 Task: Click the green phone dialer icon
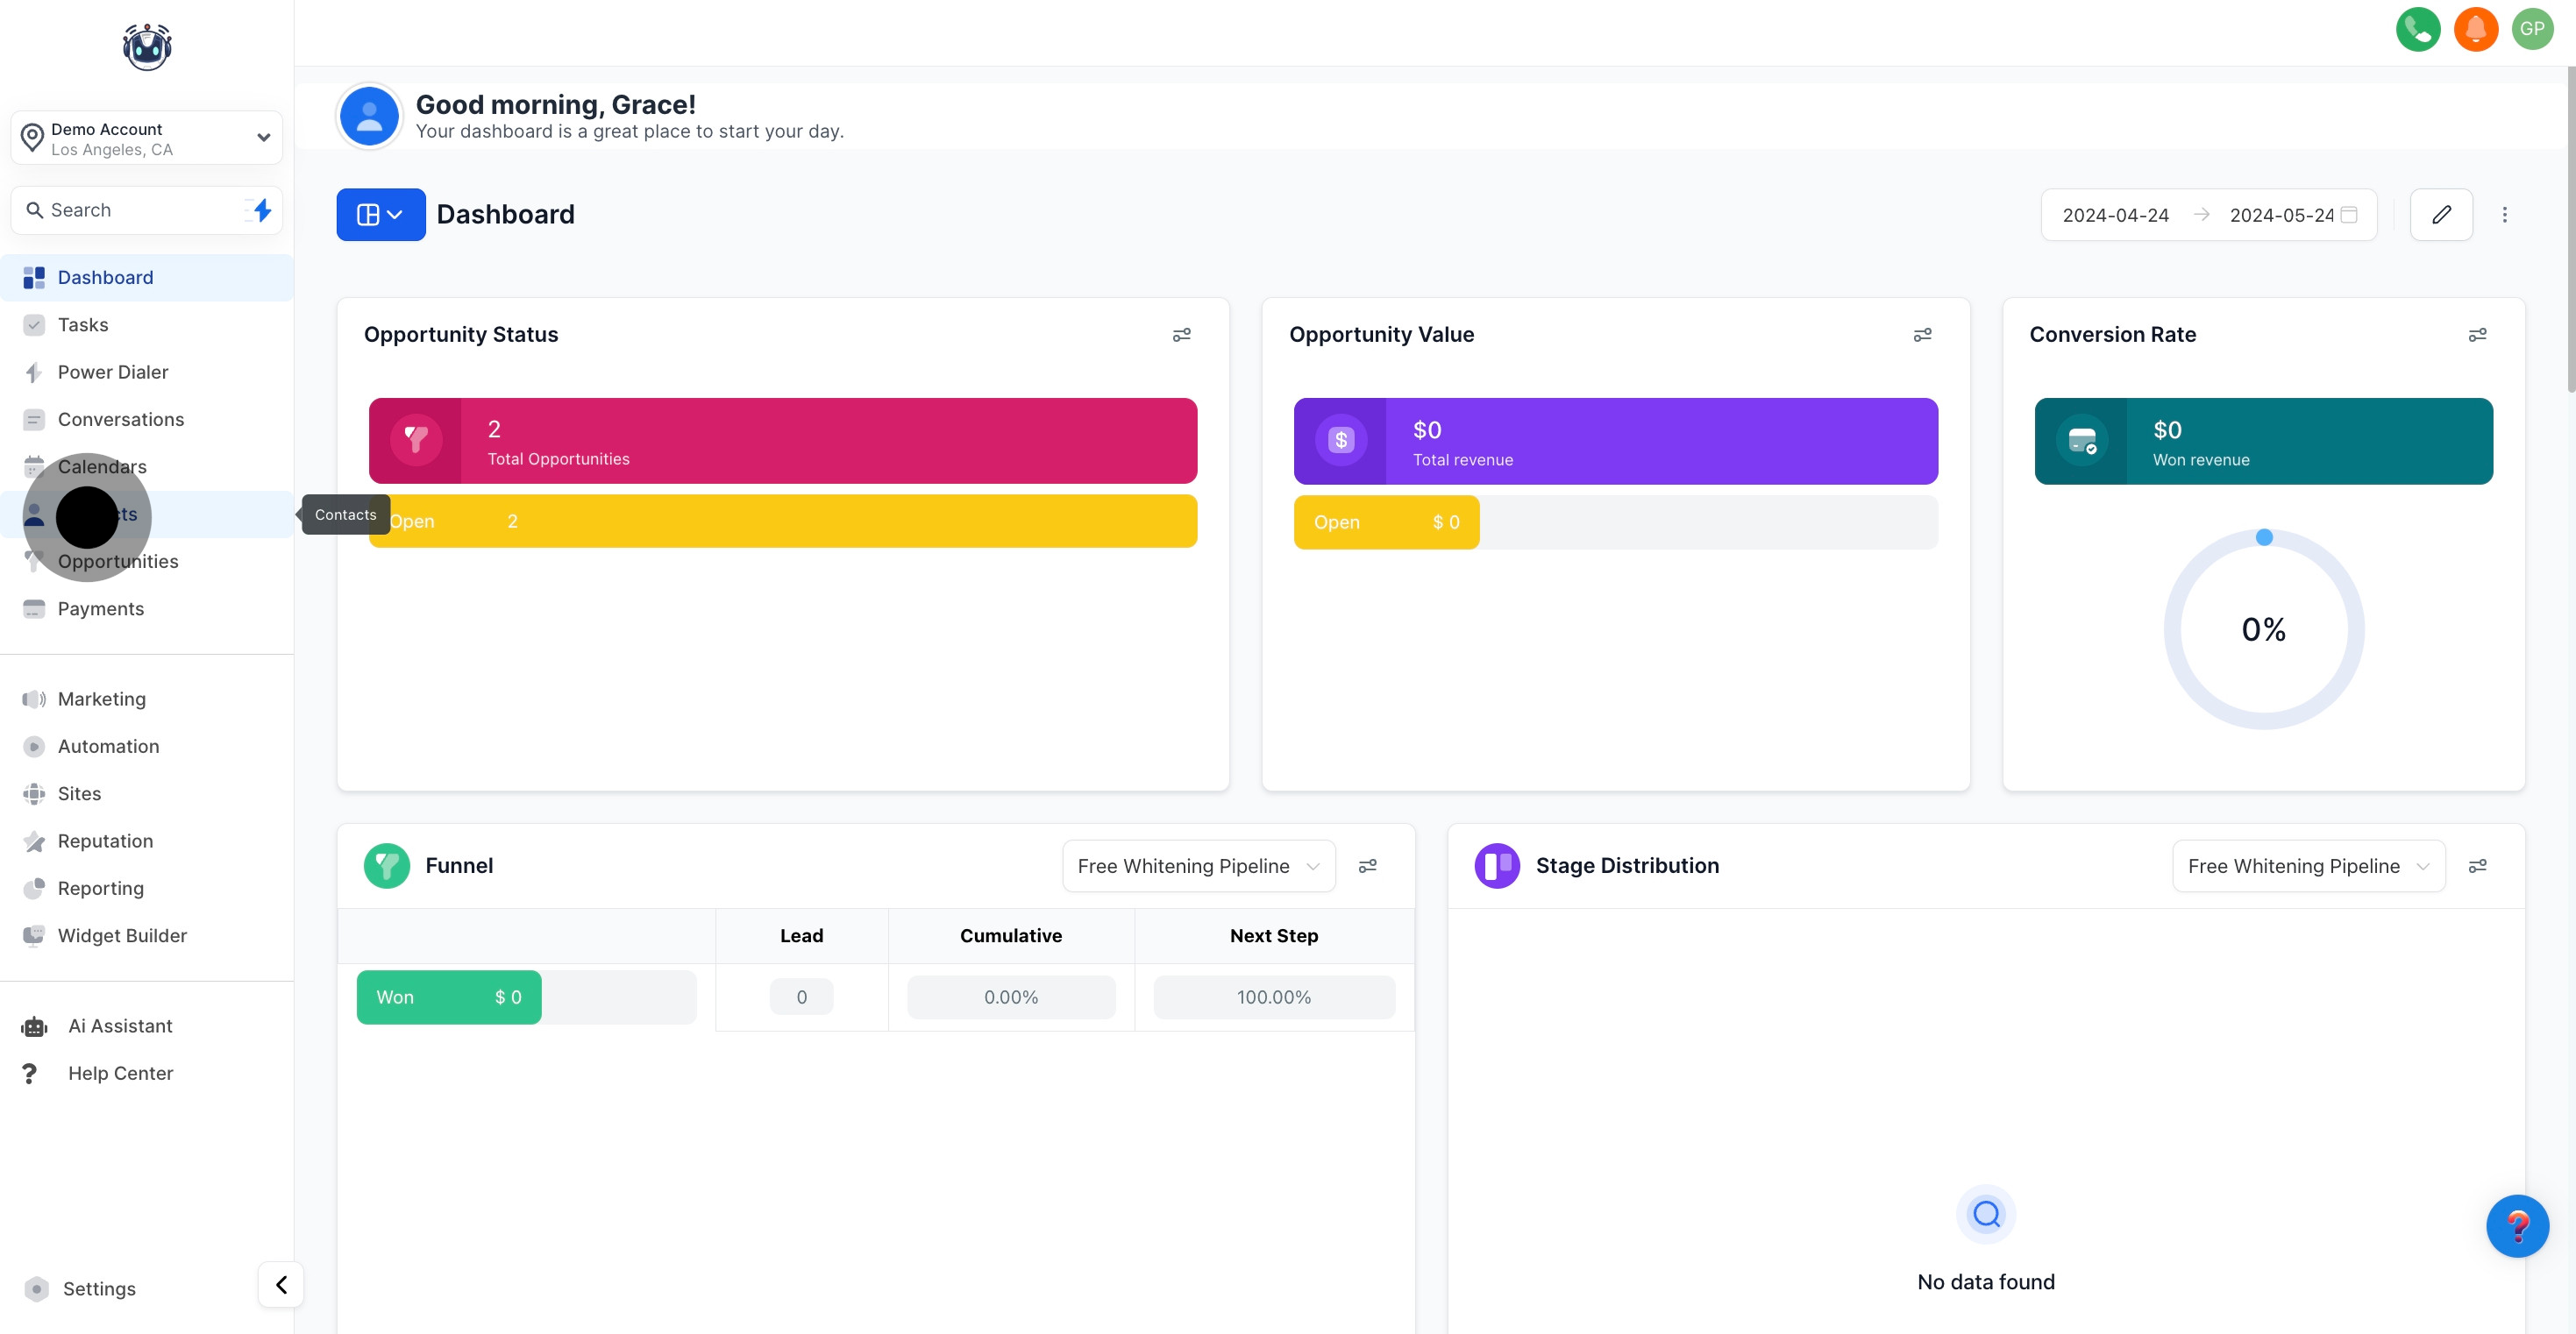(2417, 29)
